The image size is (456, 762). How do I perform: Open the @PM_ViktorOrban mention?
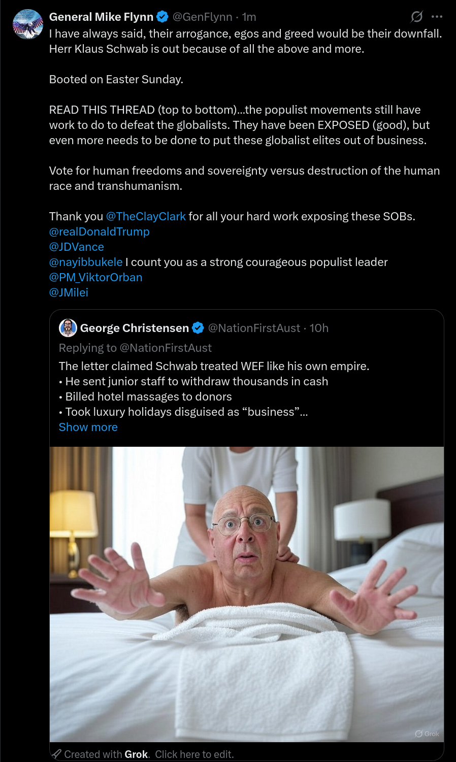96,277
